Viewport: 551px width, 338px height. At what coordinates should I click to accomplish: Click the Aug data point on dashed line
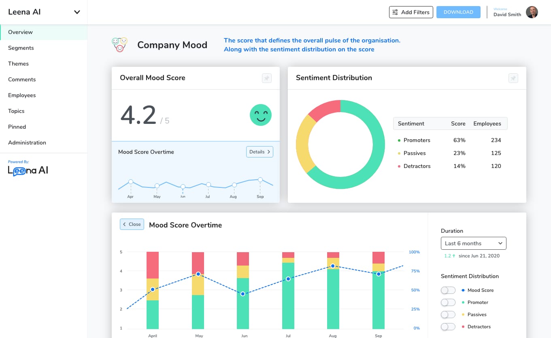pos(333,266)
